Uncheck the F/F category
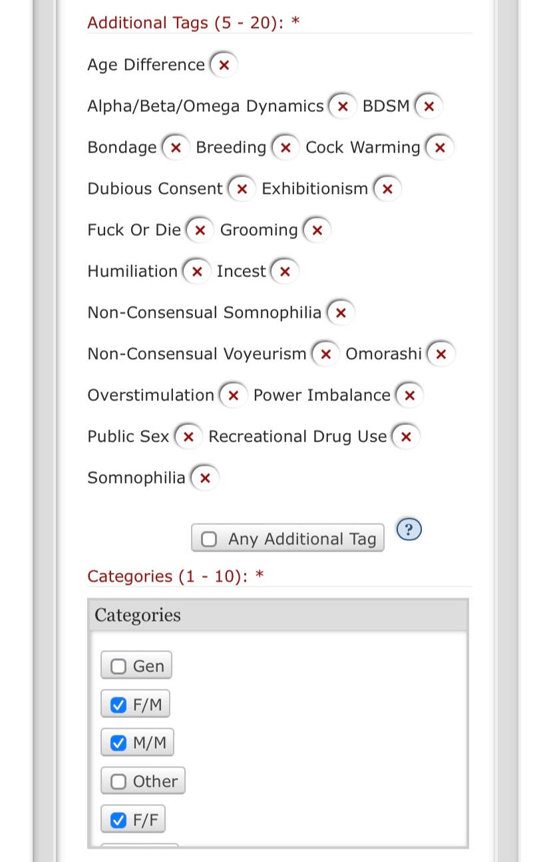The image size is (551, 862). coord(118,820)
